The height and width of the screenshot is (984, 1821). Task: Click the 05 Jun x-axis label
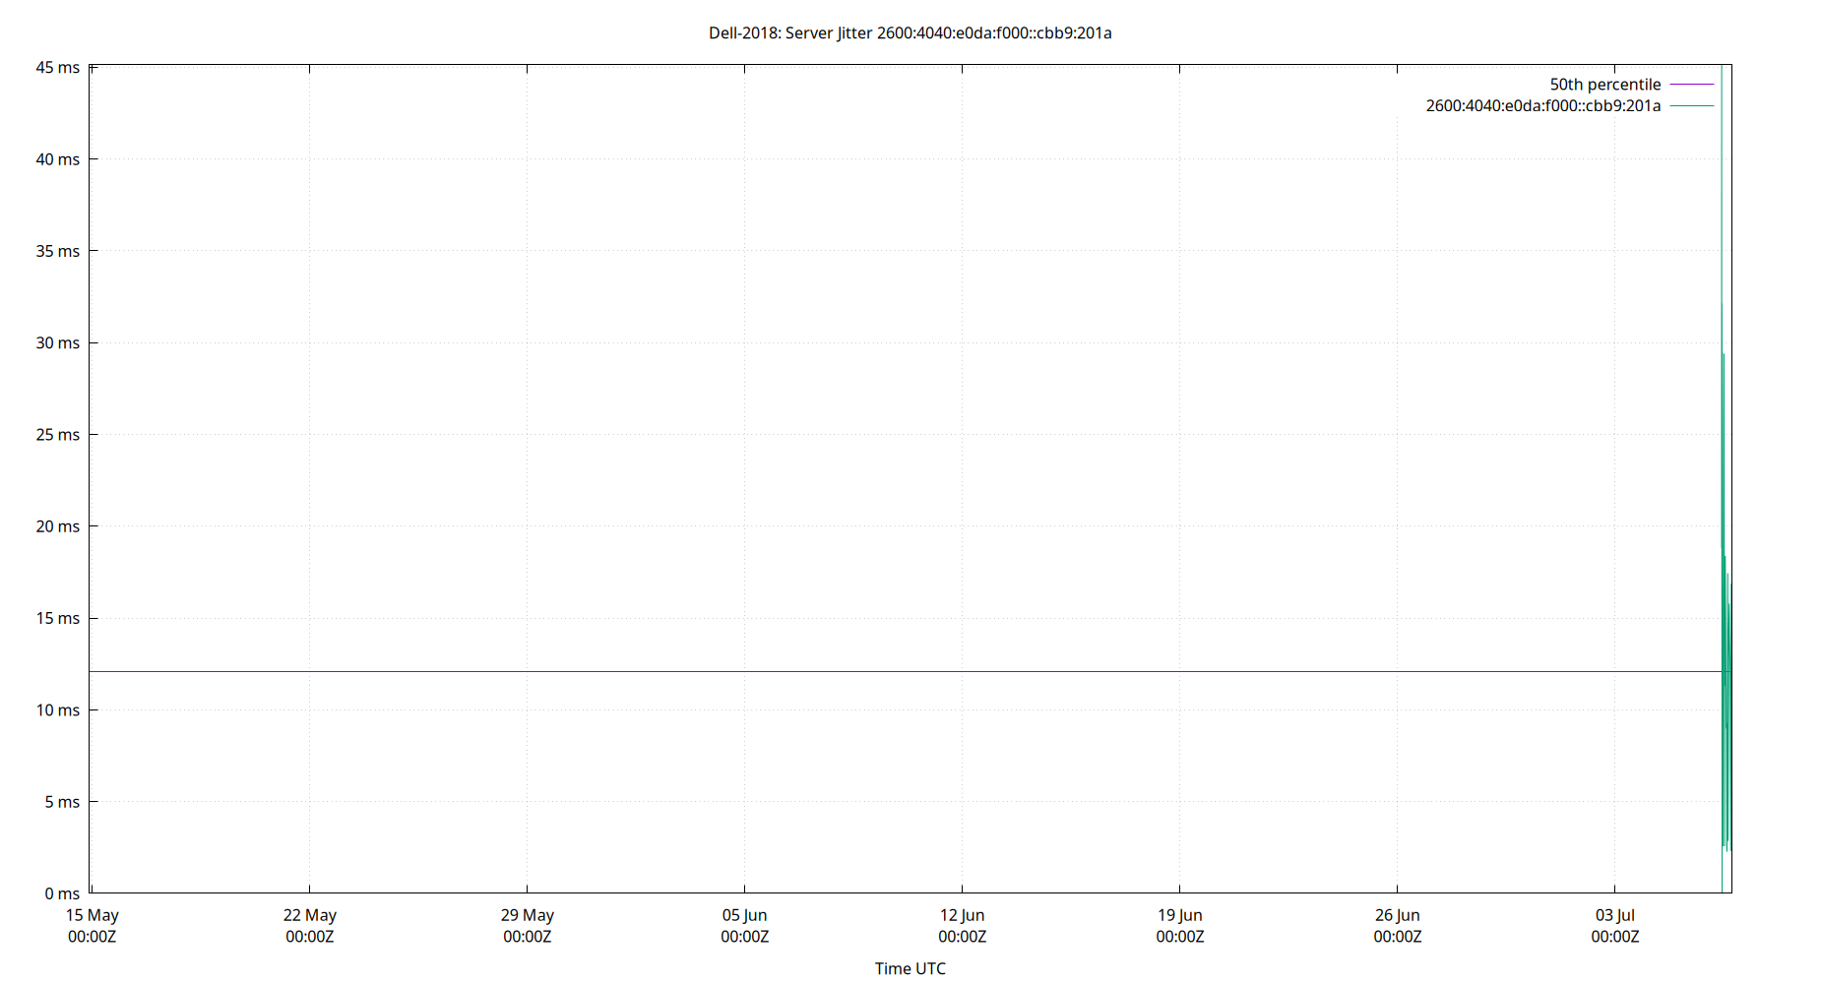(746, 915)
